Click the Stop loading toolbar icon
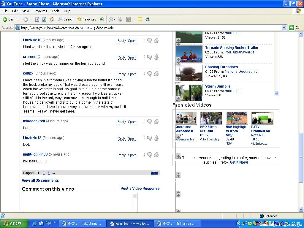The image size is (304, 228). point(37,19)
